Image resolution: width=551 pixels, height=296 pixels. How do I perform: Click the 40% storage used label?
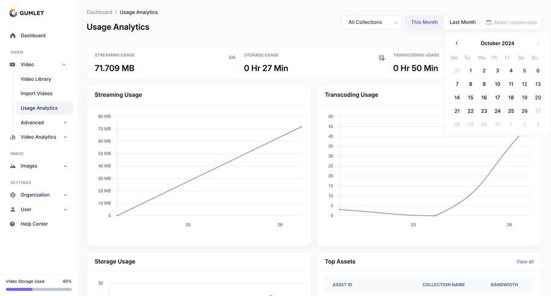point(67,281)
